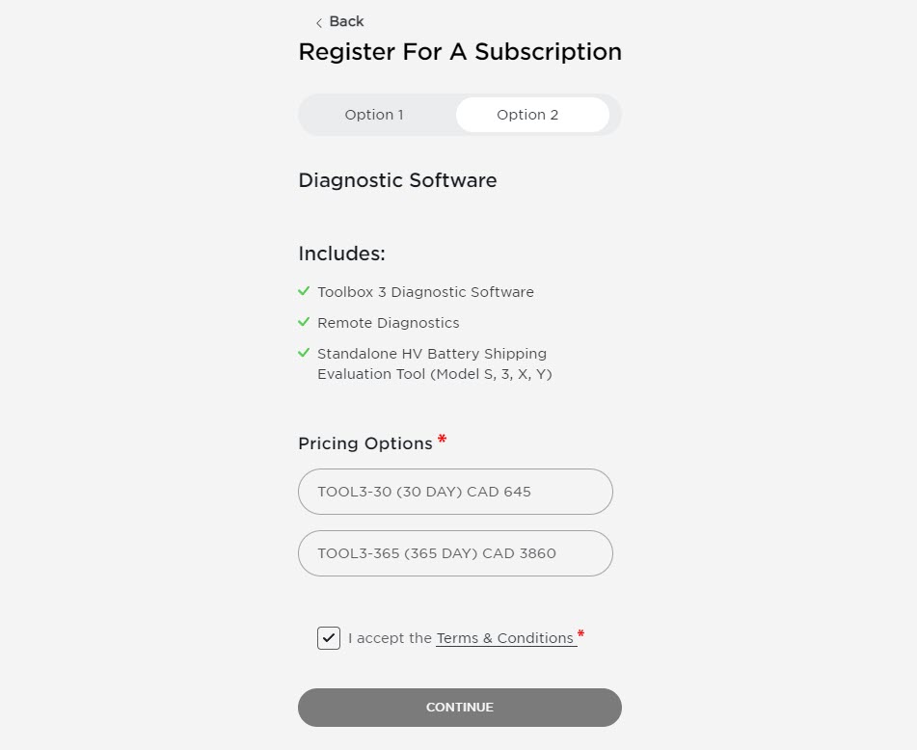Click the Remote Diagnostics feature text
The height and width of the screenshot is (750, 917).
tap(388, 323)
